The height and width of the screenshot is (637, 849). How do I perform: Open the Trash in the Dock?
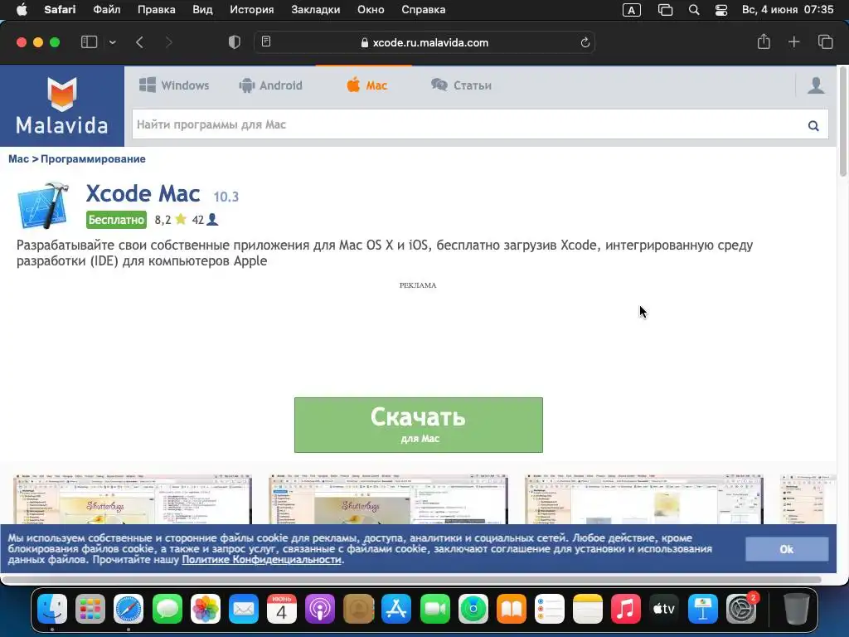(x=796, y=609)
